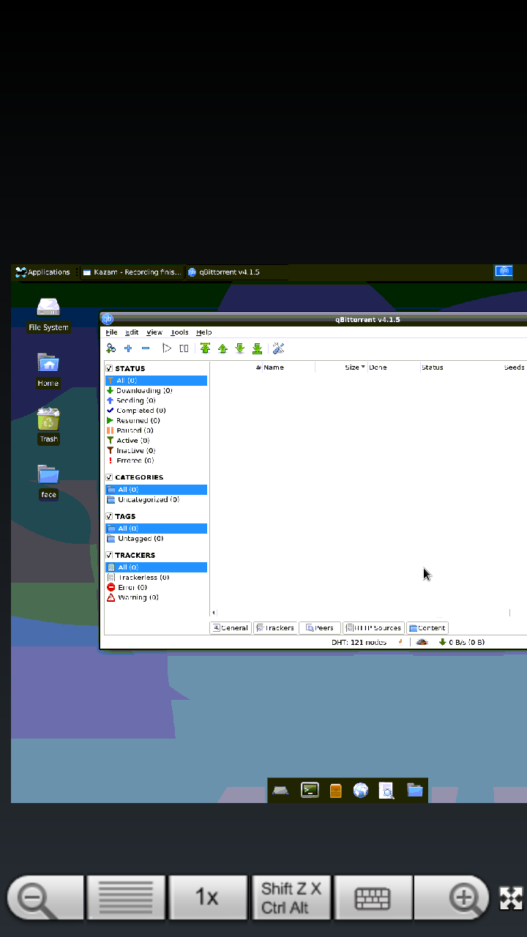The height and width of the screenshot is (937, 527).
Task: Click the zoom out magnifier button
Action: point(45,897)
